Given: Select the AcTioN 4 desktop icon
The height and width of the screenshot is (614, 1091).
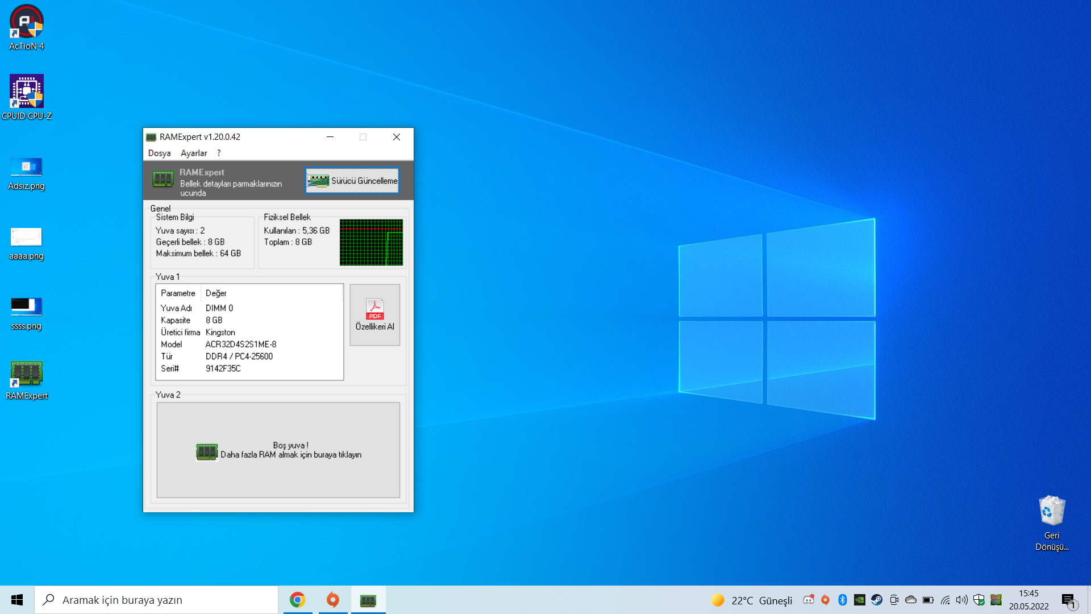Looking at the screenshot, I should pyautogui.click(x=27, y=27).
